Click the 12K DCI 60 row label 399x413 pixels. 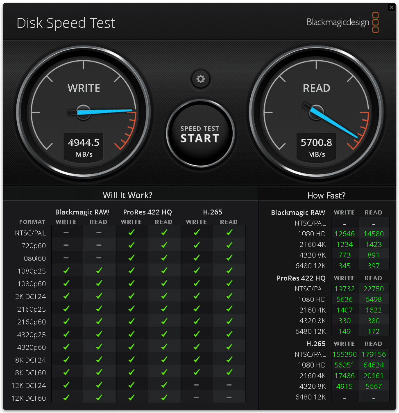tap(29, 398)
